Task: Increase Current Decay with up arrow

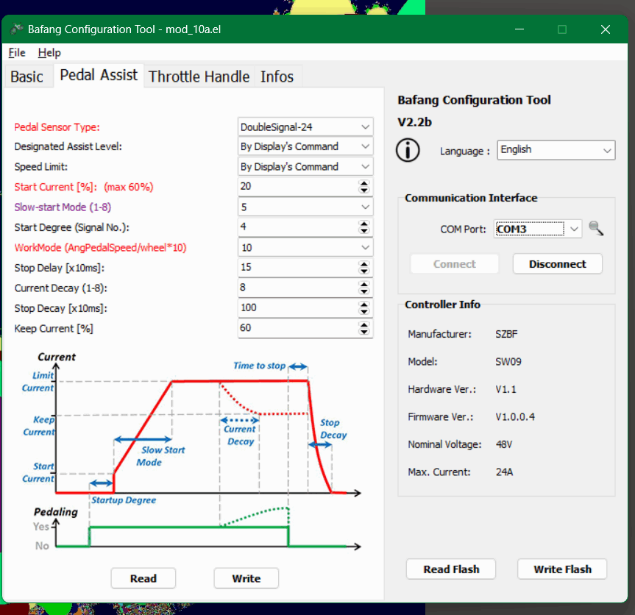Action: click(x=363, y=284)
